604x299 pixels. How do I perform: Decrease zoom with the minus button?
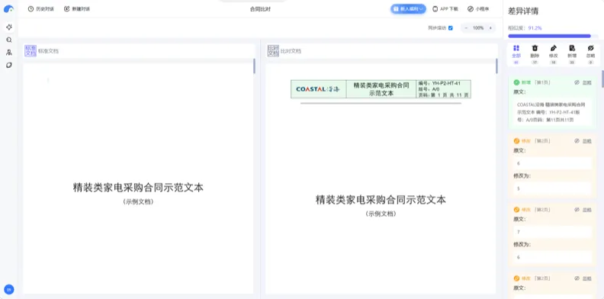tap(466, 28)
